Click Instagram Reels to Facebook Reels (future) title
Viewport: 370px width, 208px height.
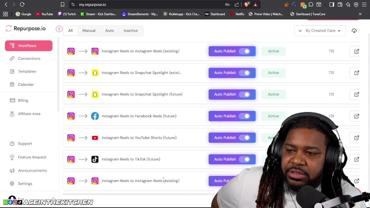coord(139,116)
